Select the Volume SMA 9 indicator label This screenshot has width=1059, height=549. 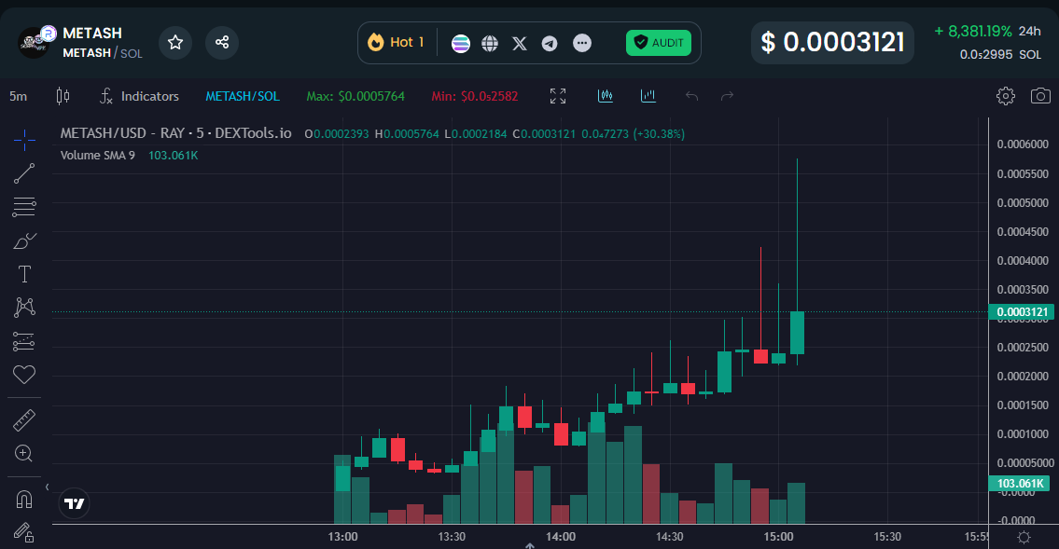(98, 155)
